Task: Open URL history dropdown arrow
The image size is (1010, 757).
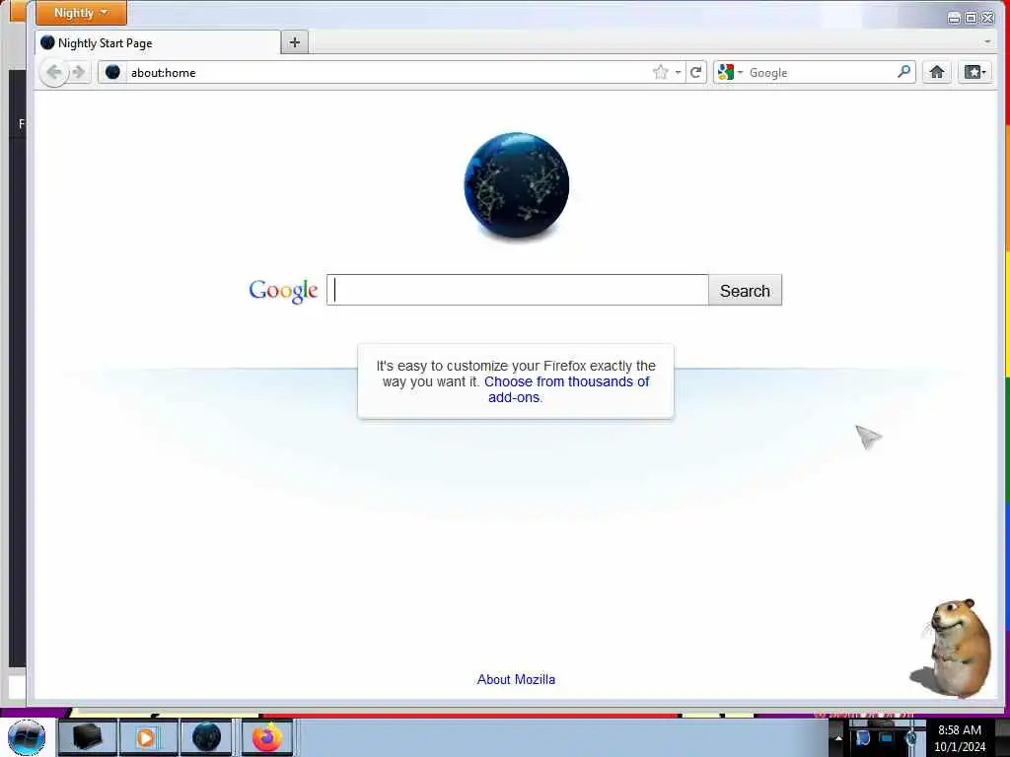Action: (x=678, y=73)
